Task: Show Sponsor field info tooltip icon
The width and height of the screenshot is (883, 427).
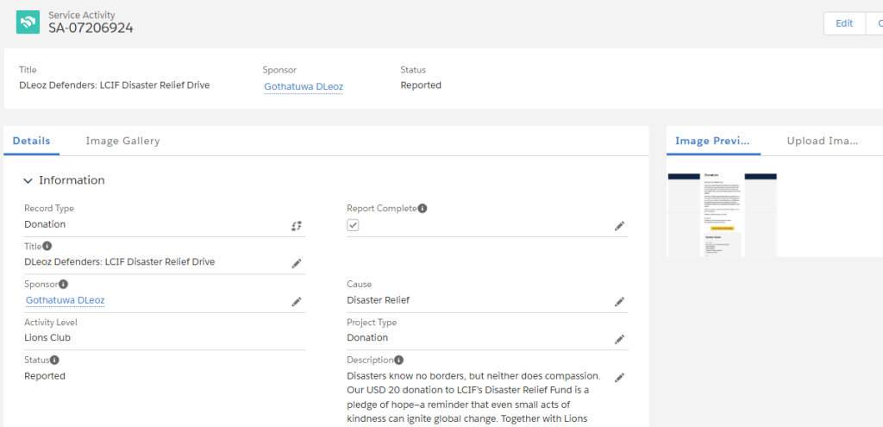Action: click(64, 284)
